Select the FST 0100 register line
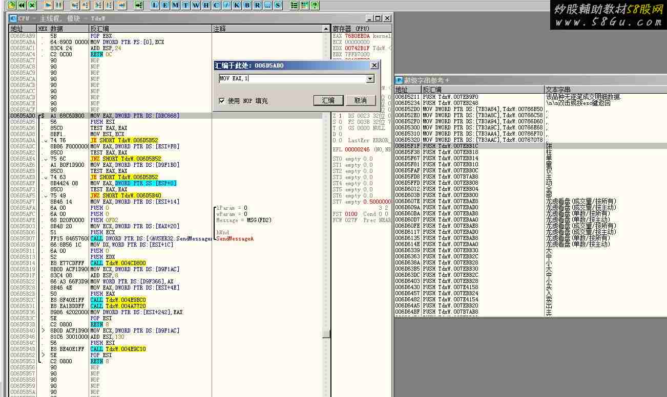The width and height of the screenshot is (667, 397). 362,214
